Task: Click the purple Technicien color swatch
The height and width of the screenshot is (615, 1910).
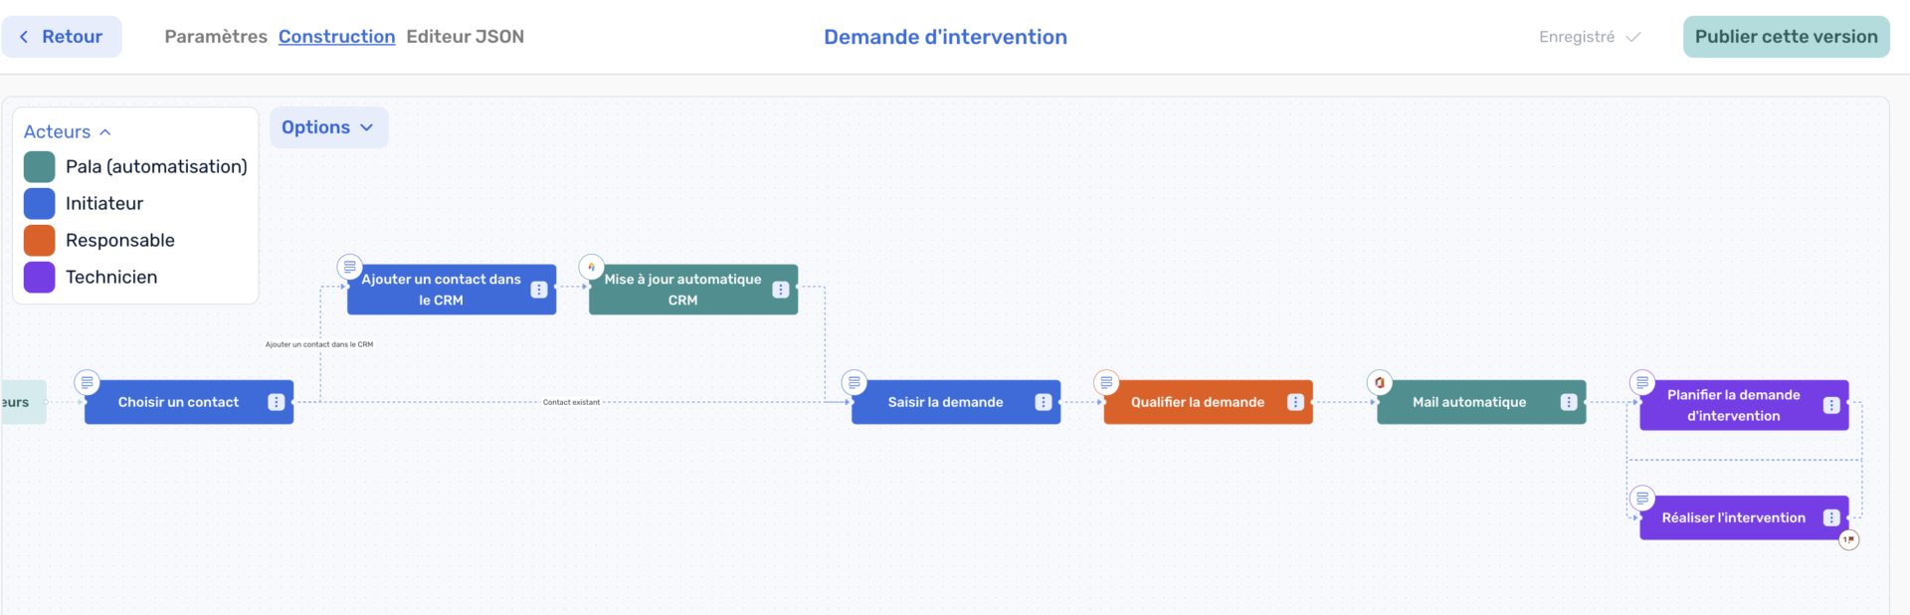Action: pyautogui.click(x=40, y=277)
